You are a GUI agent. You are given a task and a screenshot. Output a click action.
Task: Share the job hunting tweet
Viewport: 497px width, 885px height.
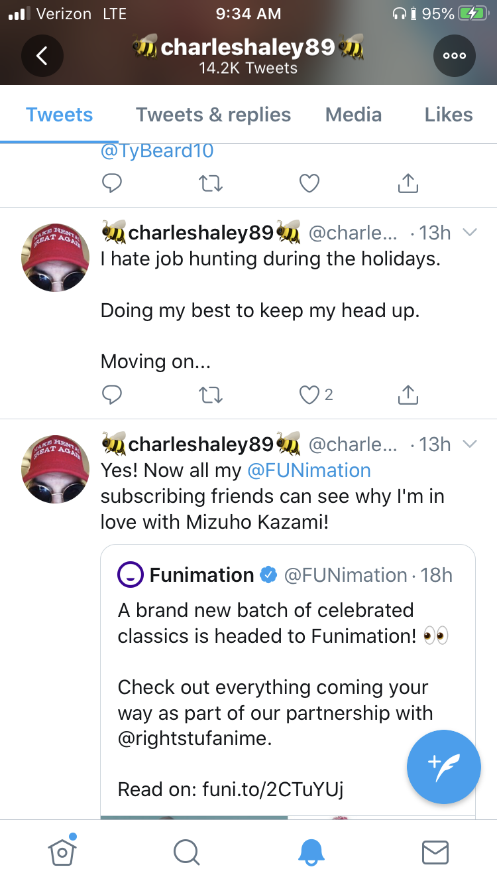408,395
